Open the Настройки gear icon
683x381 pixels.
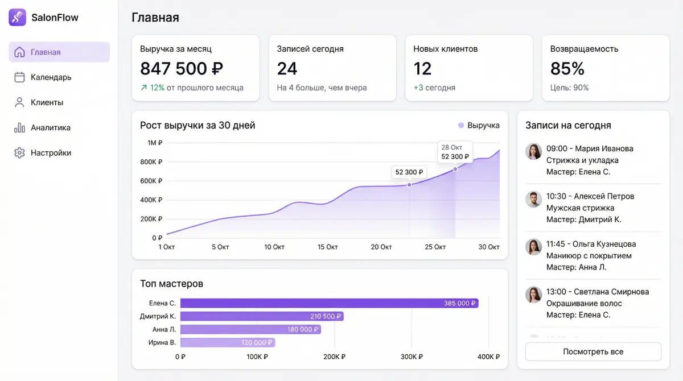click(19, 152)
